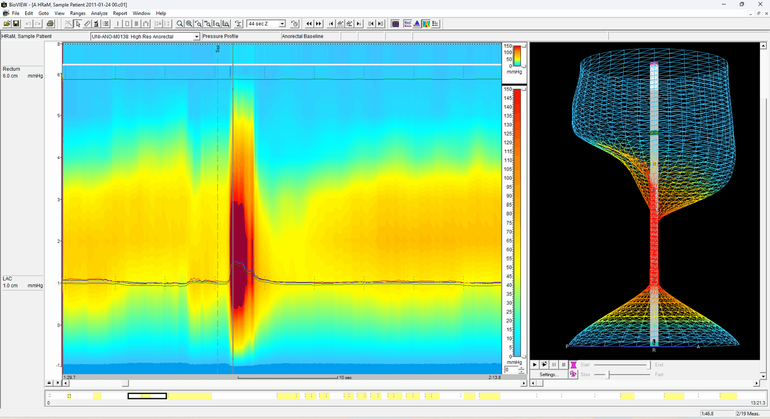Rewind to the previous page of data
770x419 pixels.
tap(309, 23)
